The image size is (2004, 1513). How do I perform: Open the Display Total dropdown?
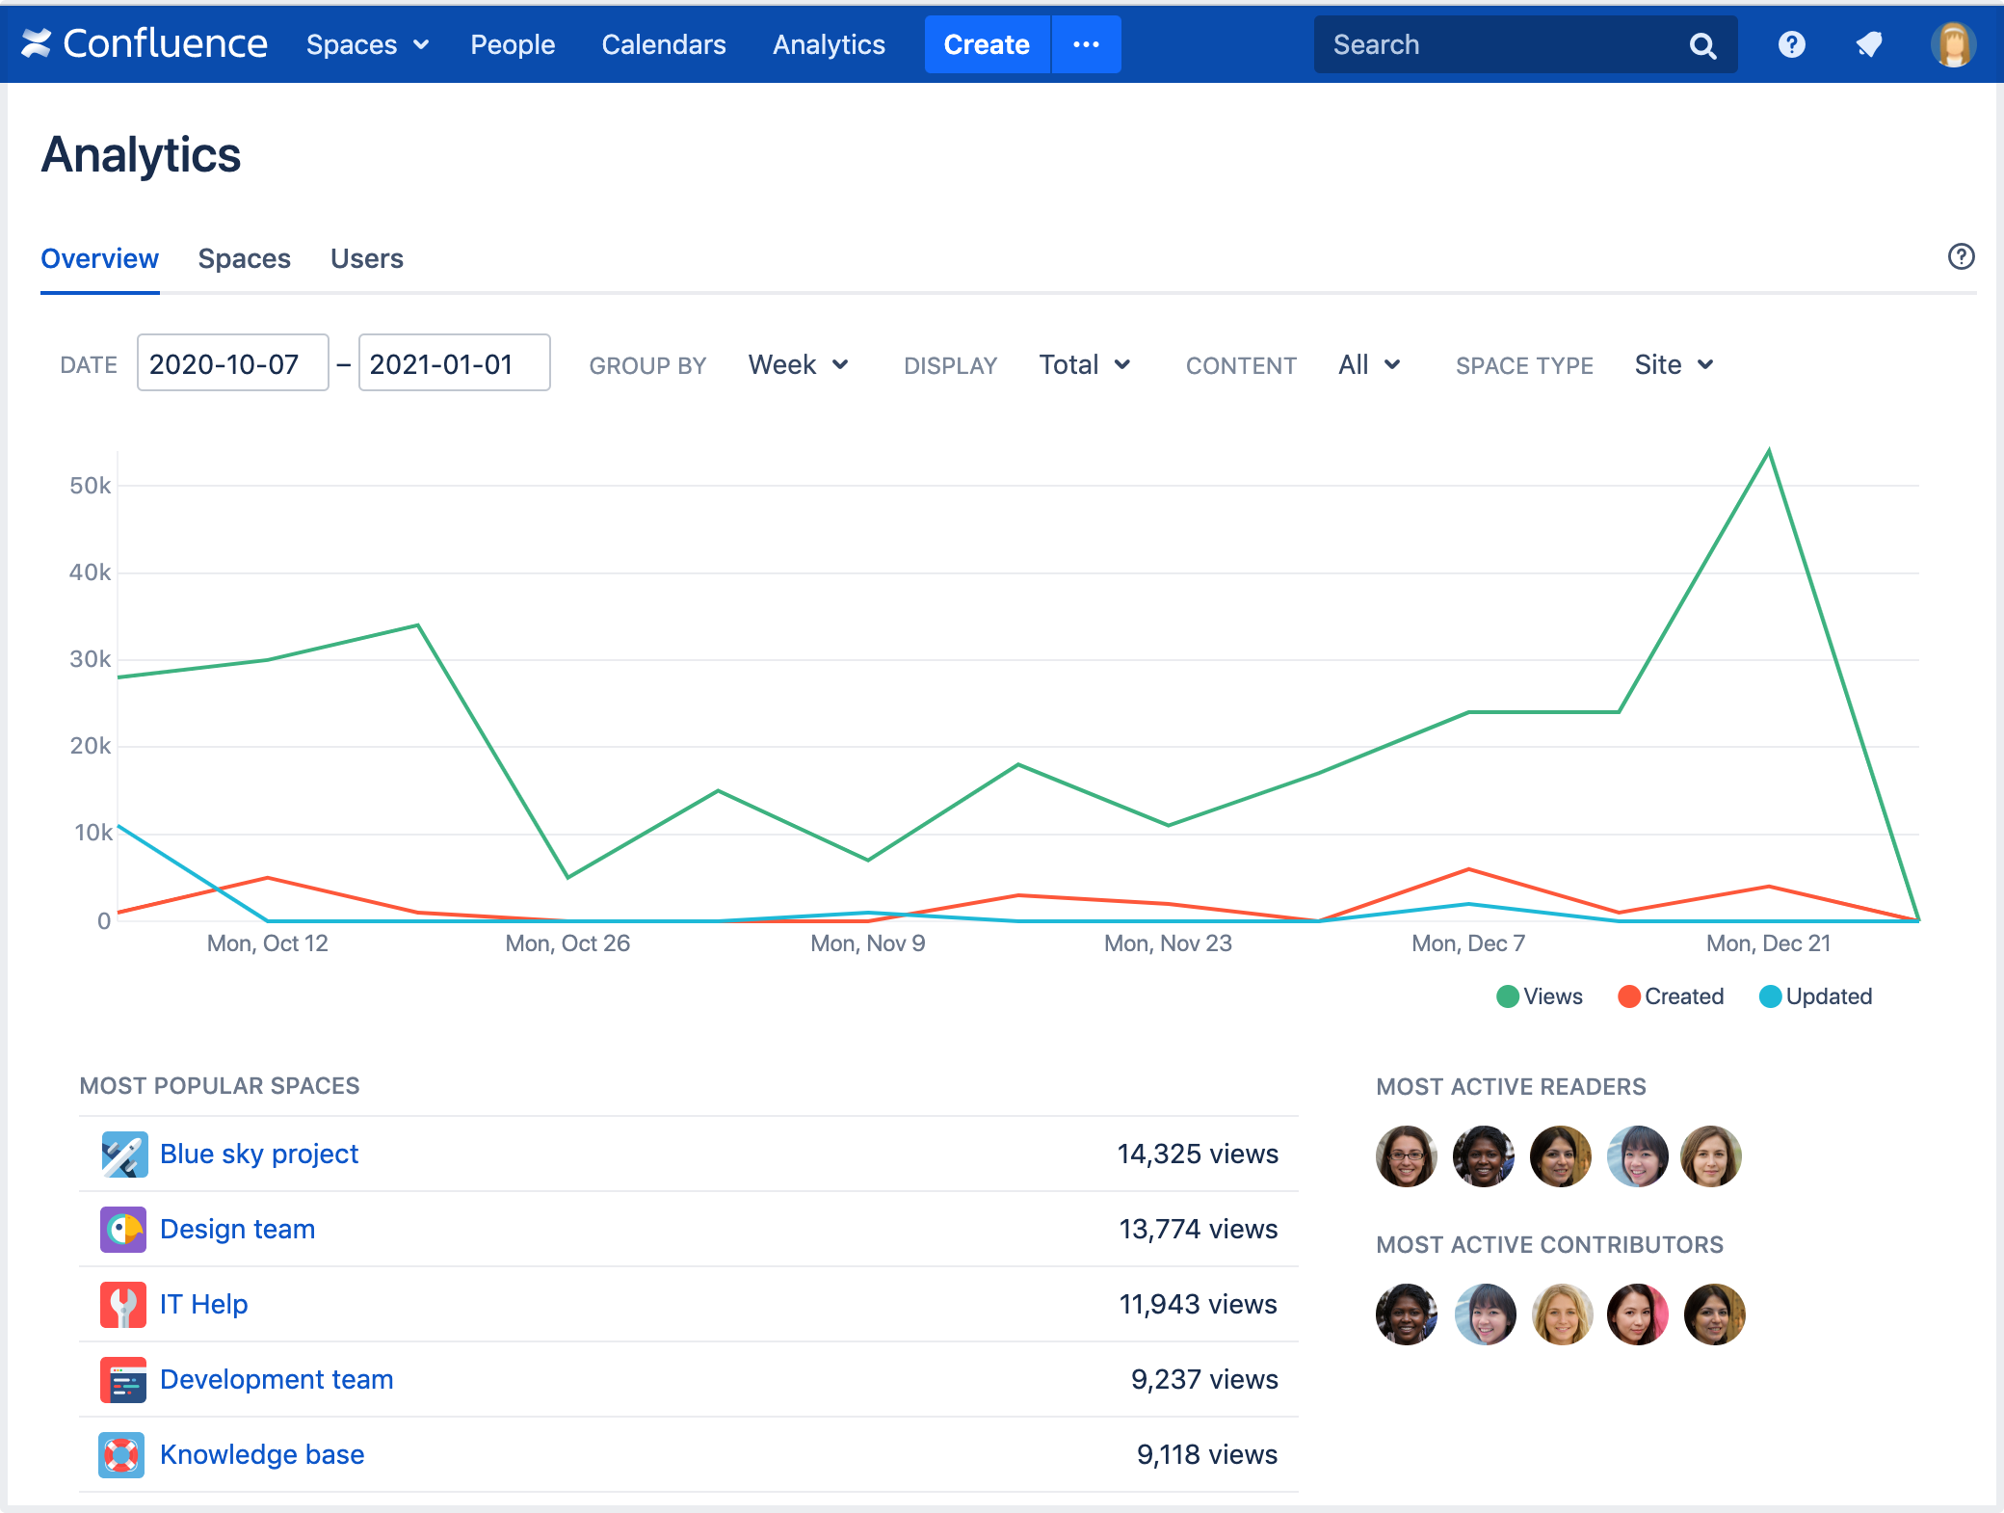click(1084, 364)
